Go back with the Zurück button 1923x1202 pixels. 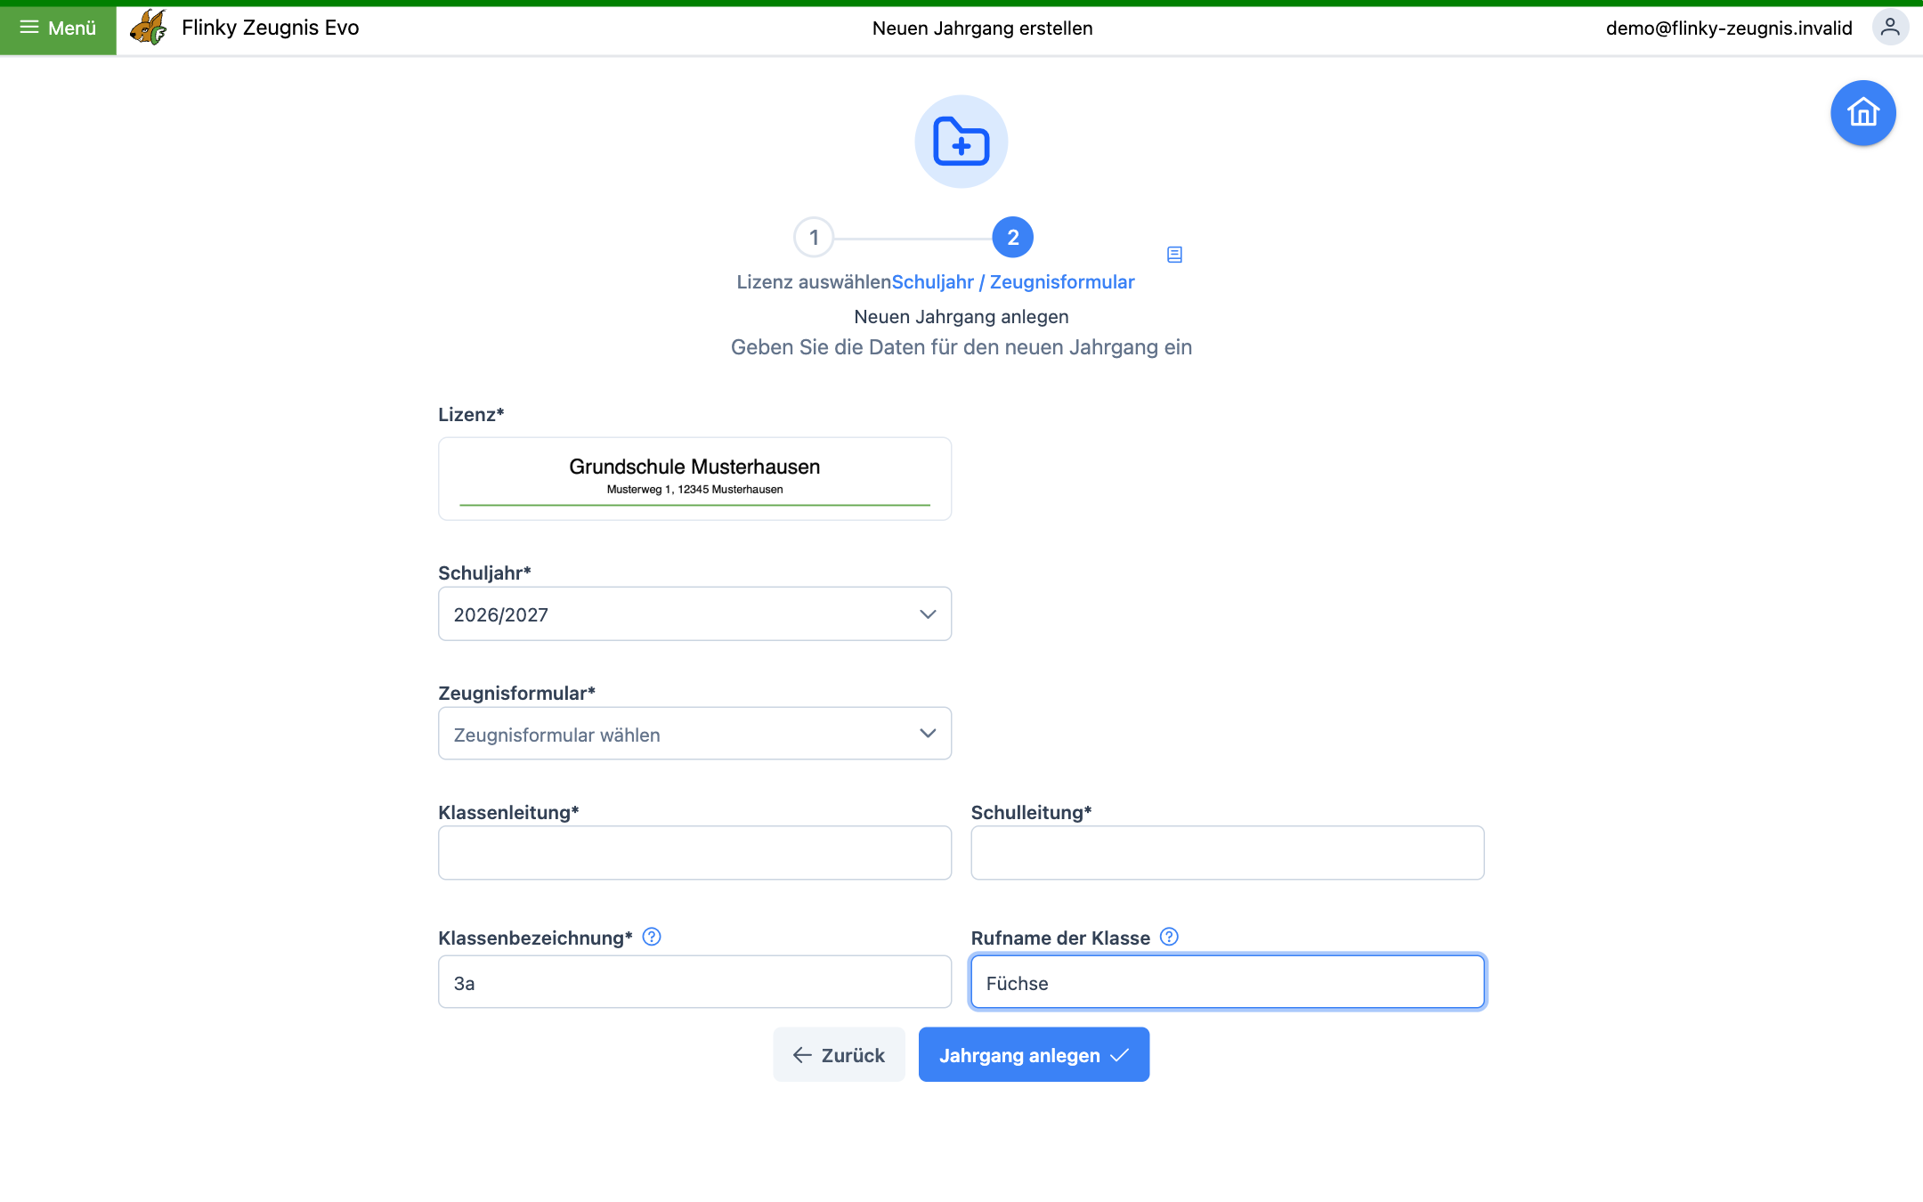click(x=839, y=1055)
